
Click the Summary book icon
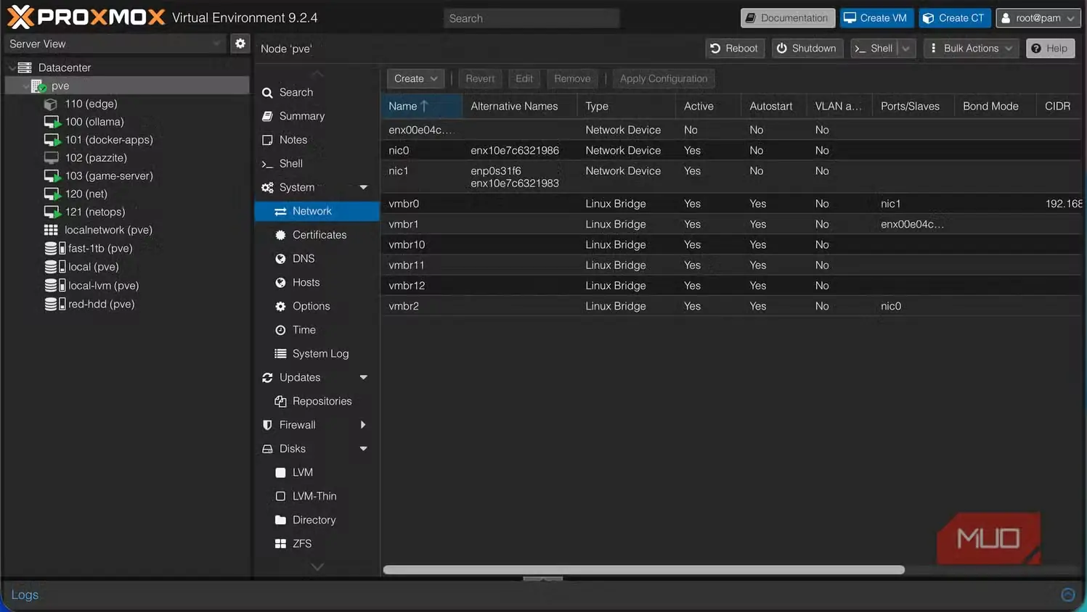coord(267,116)
